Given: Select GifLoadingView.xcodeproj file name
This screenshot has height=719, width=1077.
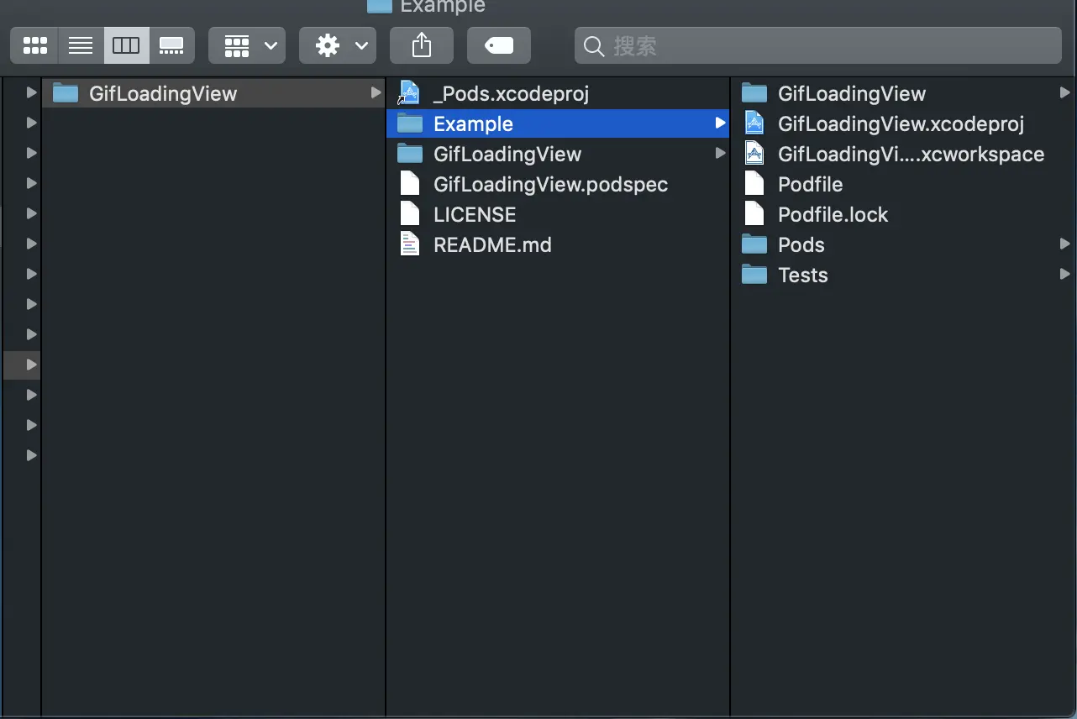Looking at the screenshot, I should (901, 123).
